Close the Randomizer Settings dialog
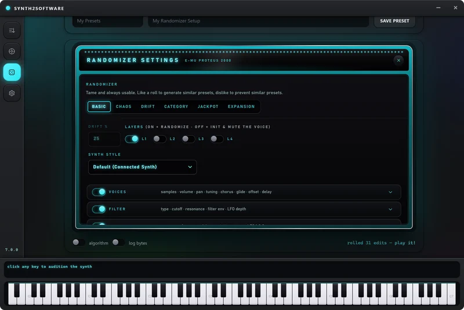 pyautogui.click(x=398, y=60)
